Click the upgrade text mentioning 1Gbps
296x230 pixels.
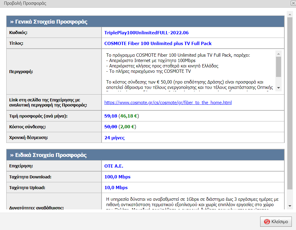[x=192, y=199]
